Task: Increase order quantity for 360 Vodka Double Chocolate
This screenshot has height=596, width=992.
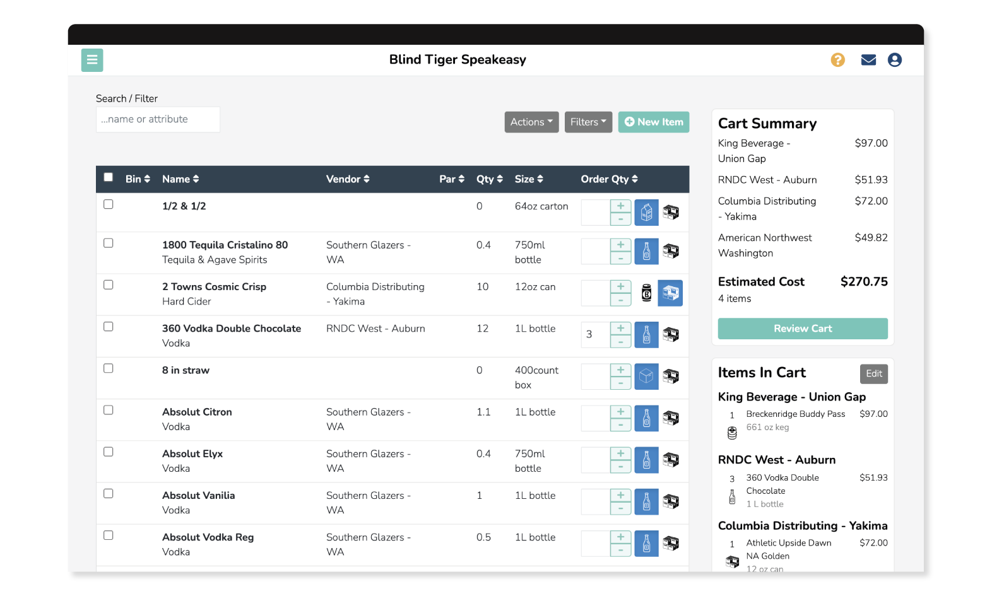Action: (x=621, y=328)
